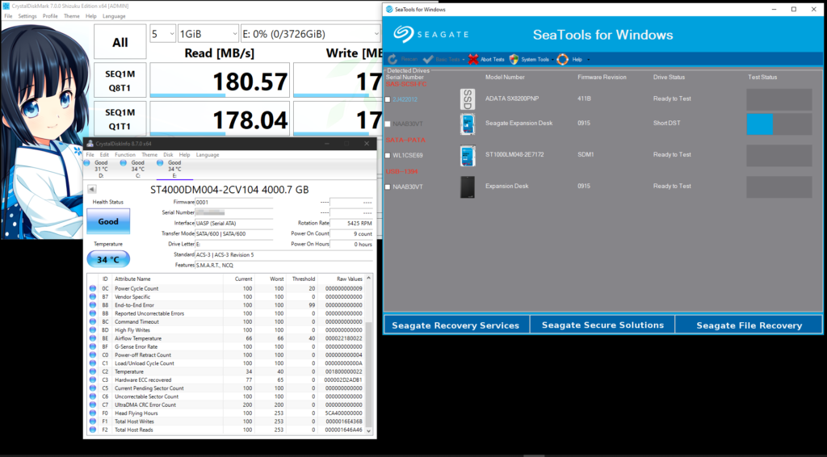Click status orb for Command Timeout row
Image resolution: width=827 pixels, height=457 pixels.
point(93,321)
